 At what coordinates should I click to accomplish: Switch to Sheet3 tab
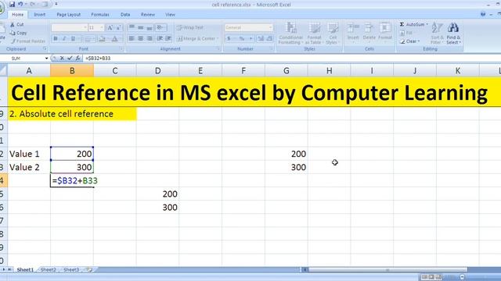(71, 270)
